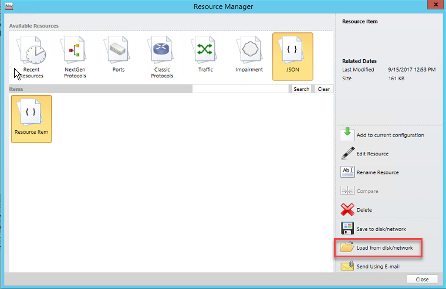The image size is (446, 289).
Task: Open the Traffic resource category
Action: [205, 54]
